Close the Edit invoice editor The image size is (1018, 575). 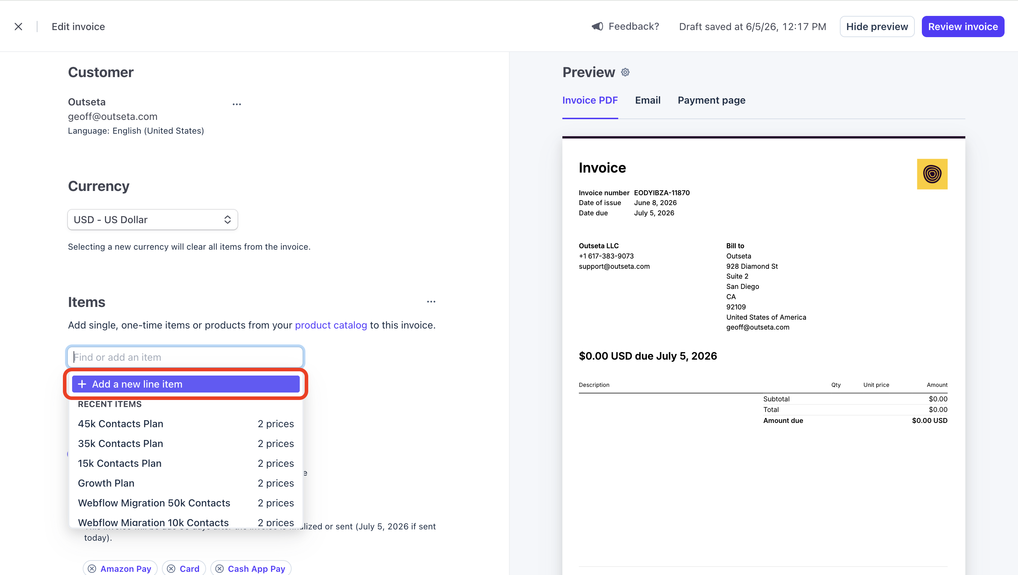[x=18, y=27]
